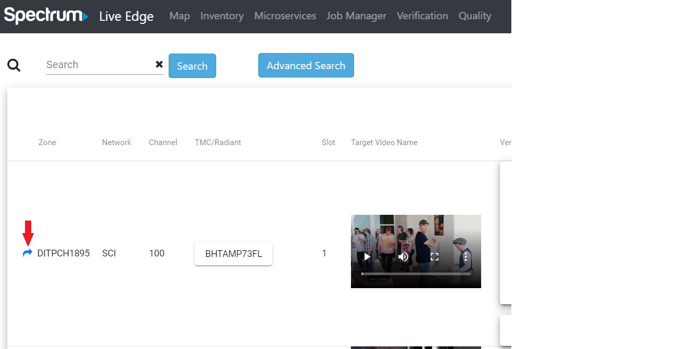Open the Map menu

tap(180, 16)
